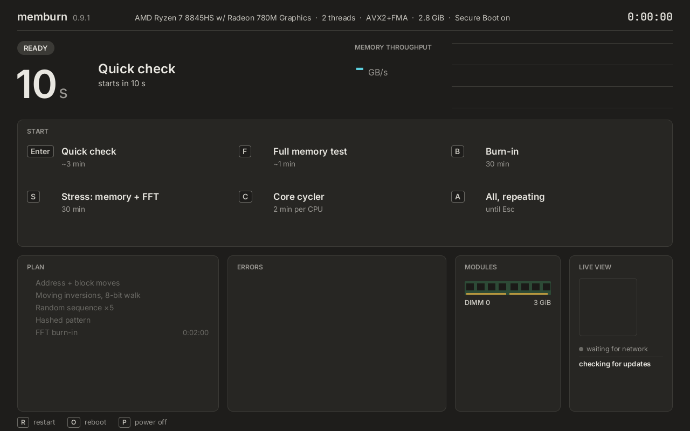
Task: Click the 0.9.1 version number
Action: tap(81, 18)
